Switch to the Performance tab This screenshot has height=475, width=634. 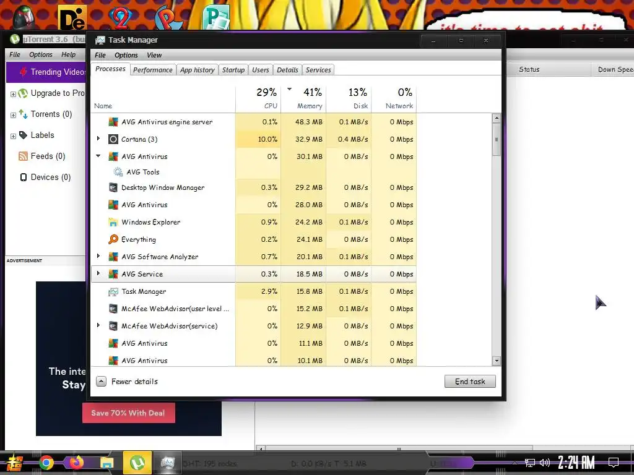pyautogui.click(x=153, y=70)
